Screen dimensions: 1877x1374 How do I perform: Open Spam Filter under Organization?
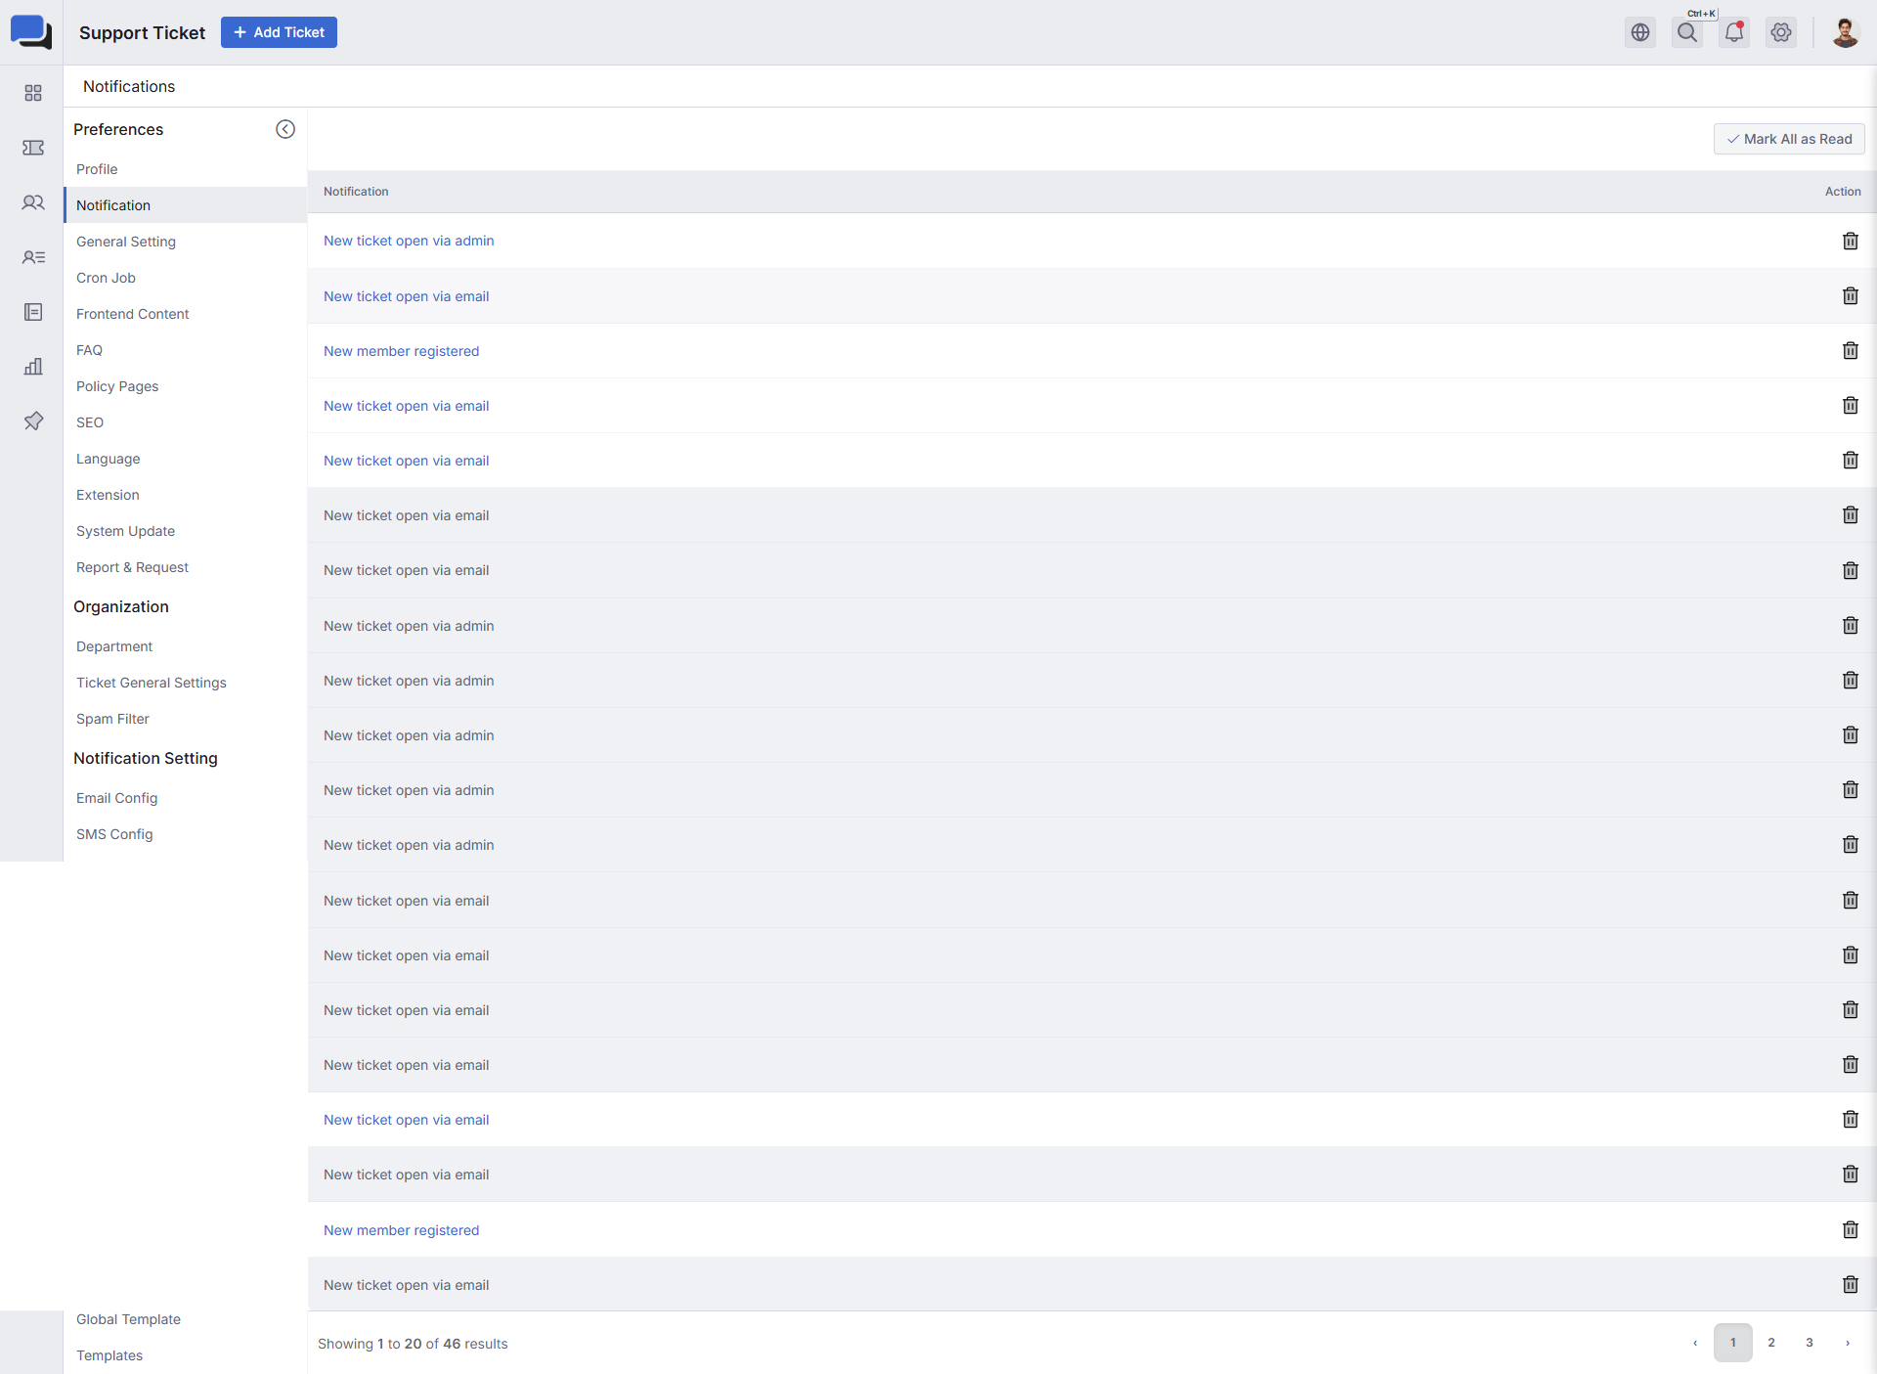coord(112,719)
